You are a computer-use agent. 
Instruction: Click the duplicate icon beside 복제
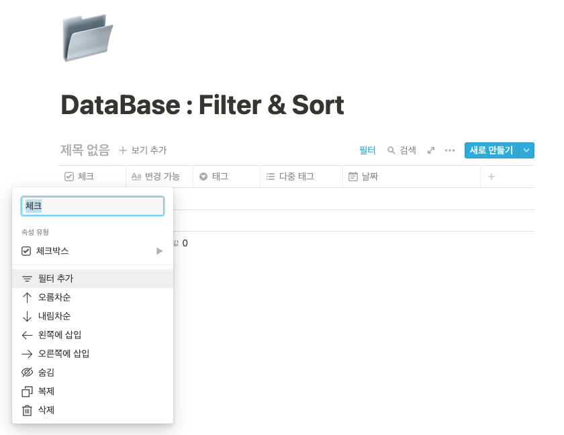(x=27, y=391)
